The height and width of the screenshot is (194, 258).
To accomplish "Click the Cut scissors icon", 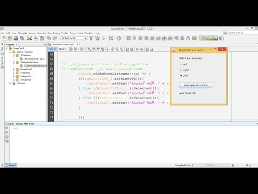I will (30, 38).
